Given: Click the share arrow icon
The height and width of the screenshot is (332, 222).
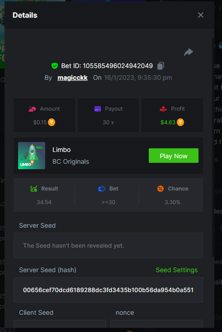Looking at the screenshot, I should tap(189, 52).
